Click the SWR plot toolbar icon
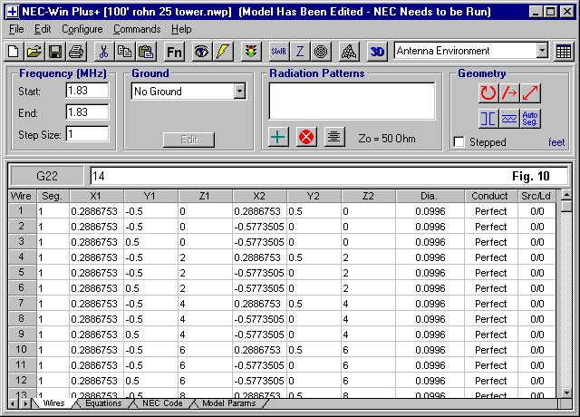 [278, 52]
